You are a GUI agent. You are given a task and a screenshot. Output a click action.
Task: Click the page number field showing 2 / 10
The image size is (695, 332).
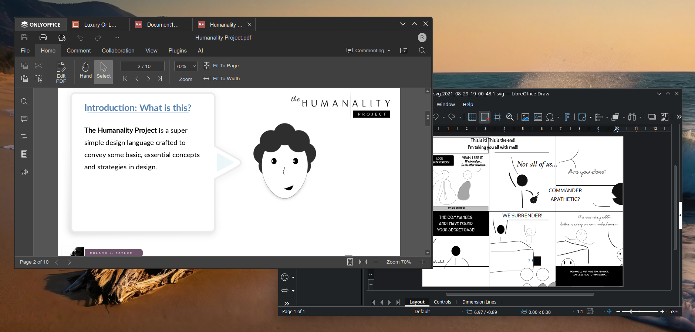[x=143, y=66]
